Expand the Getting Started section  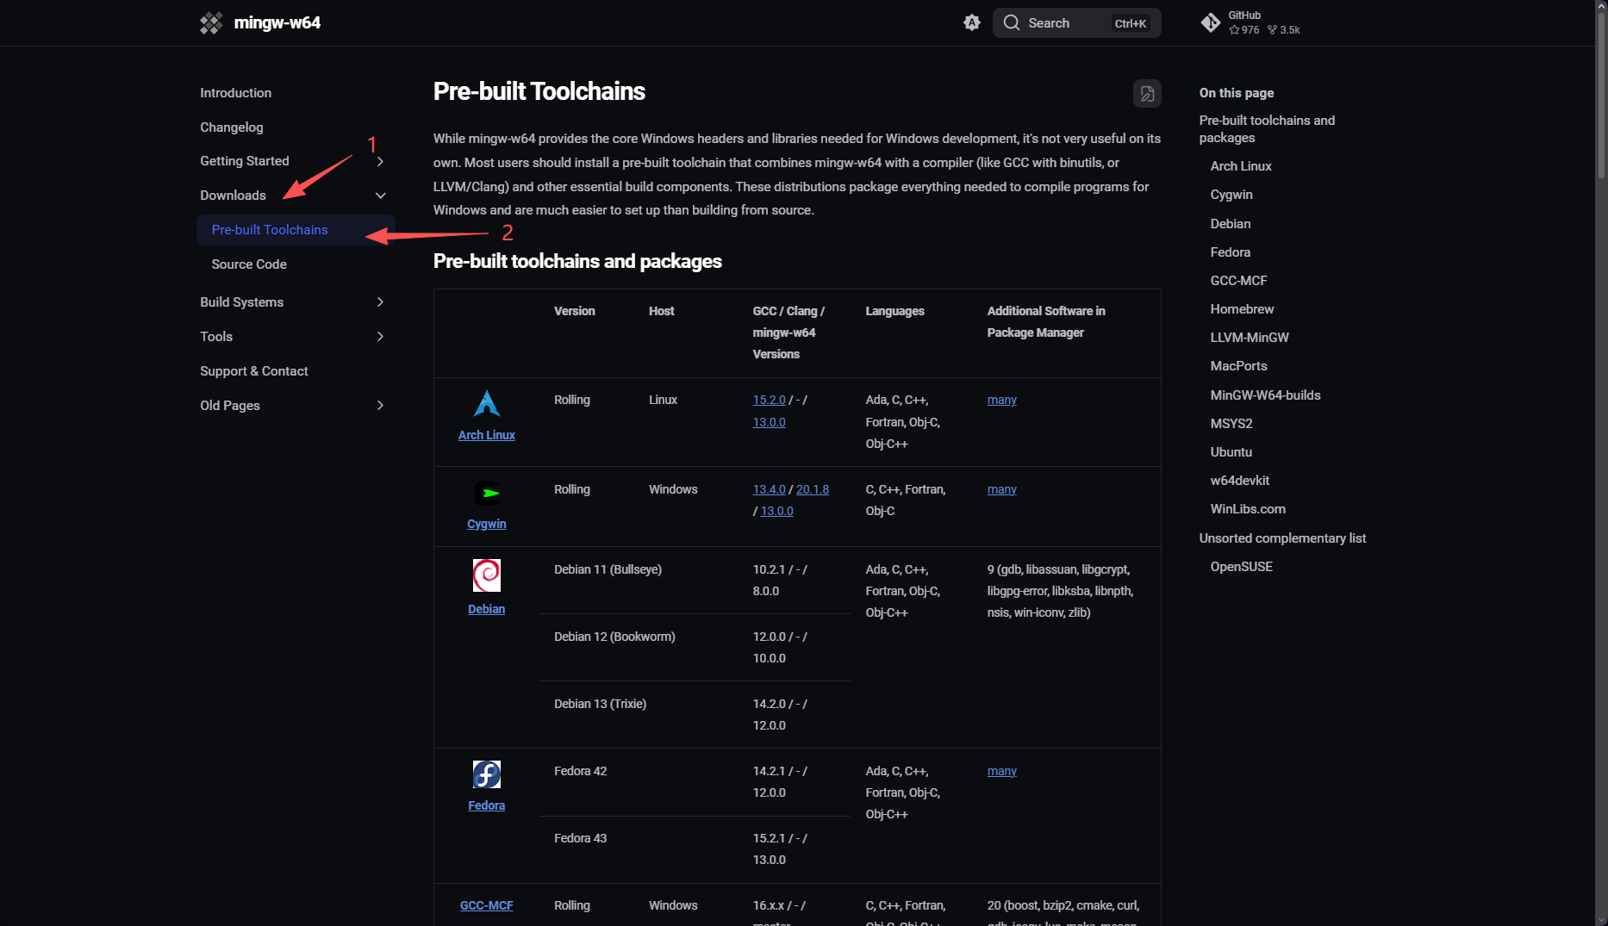click(x=380, y=161)
